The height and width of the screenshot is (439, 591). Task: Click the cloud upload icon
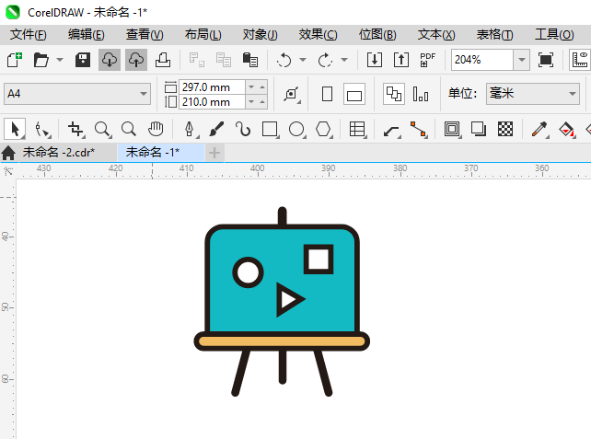(136, 60)
